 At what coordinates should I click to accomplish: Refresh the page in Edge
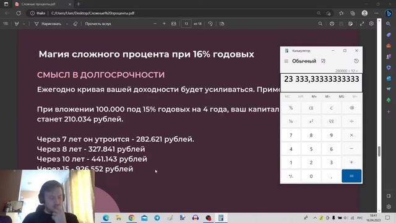[19, 13]
